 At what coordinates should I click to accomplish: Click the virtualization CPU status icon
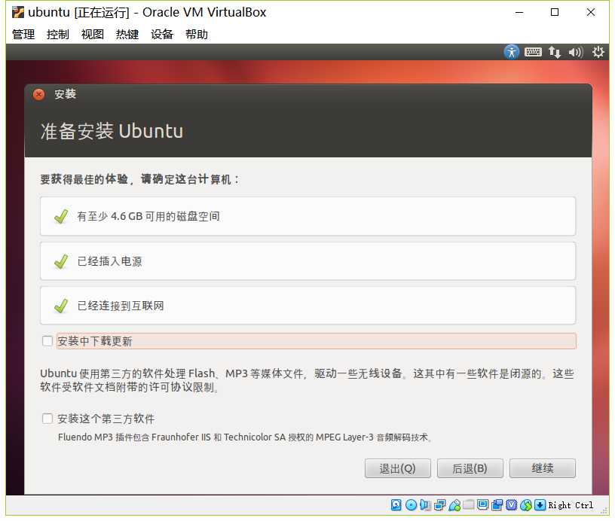(512, 505)
